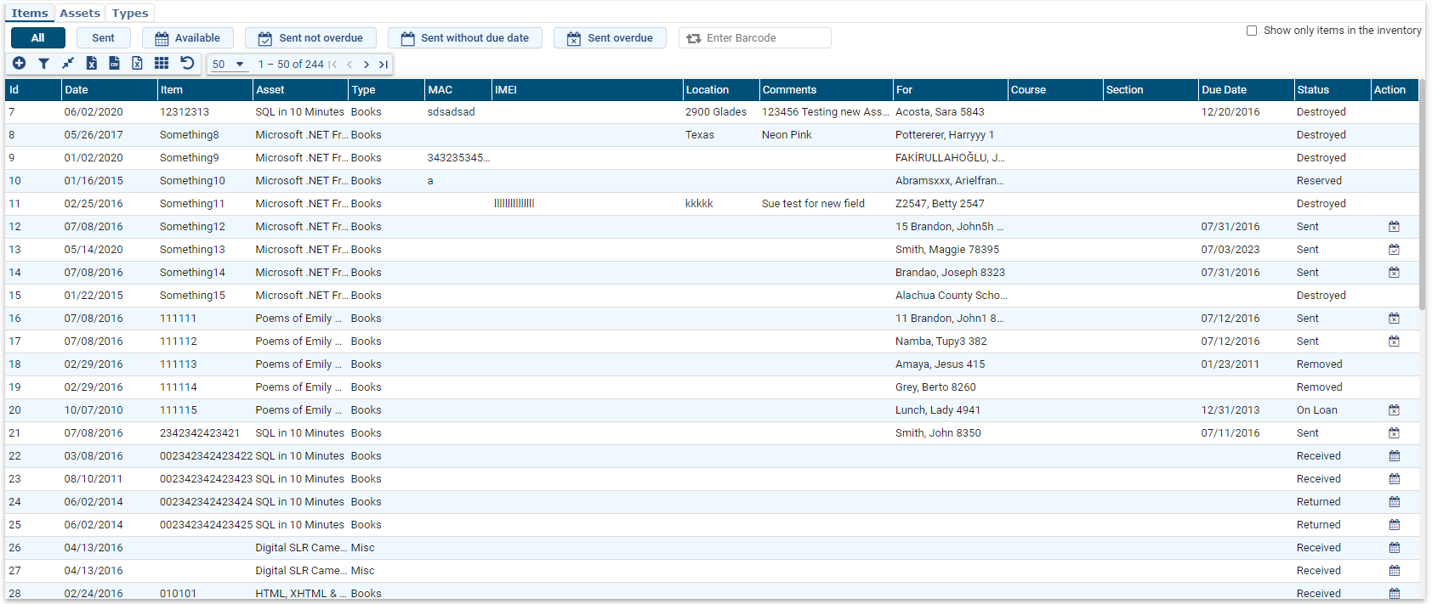Click the add new item plus icon
Screen dimensions: 1432x604
point(19,64)
